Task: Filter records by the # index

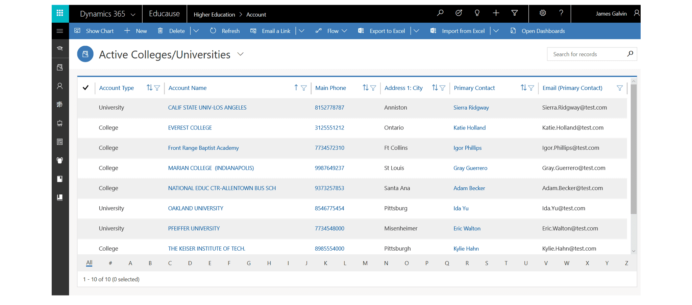Action: pos(110,263)
